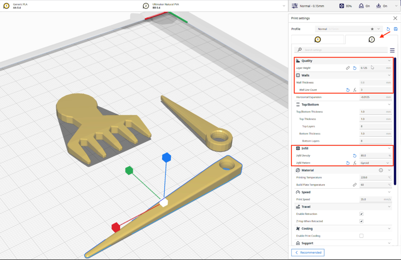Open the Infill Pattern dropdown showing Gyroid
The image size is (401, 260).
point(375,163)
